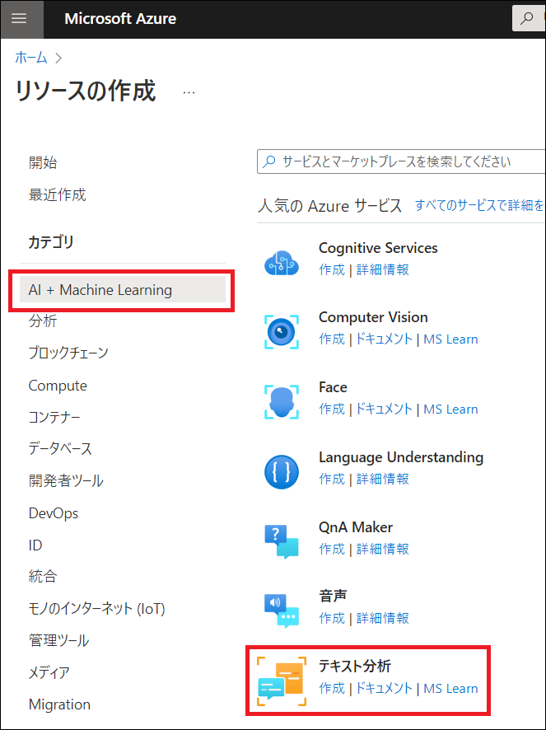Click MS Learn under Face
Viewport: 546px width, 730px height.
tap(450, 409)
